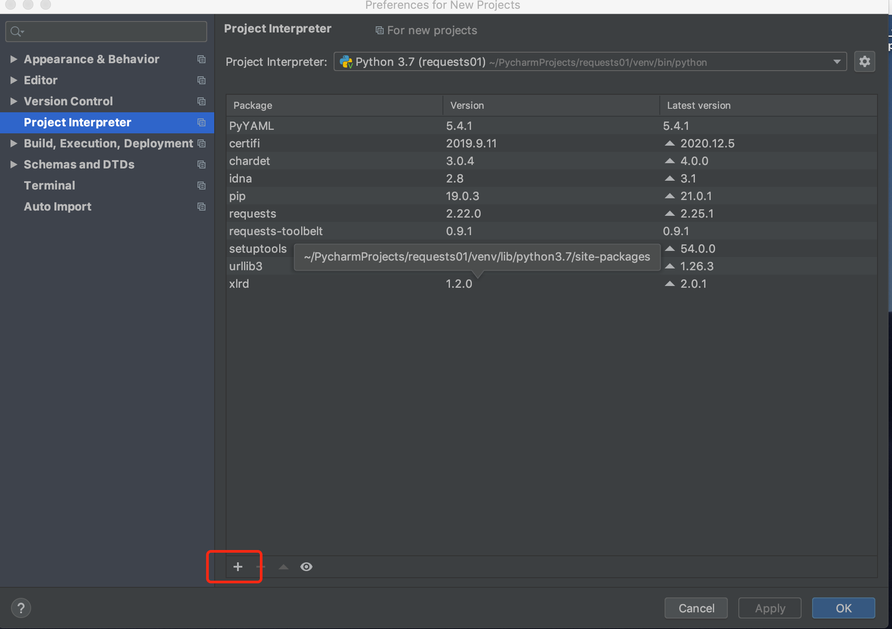Select the Auto Import settings item

coord(58,207)
